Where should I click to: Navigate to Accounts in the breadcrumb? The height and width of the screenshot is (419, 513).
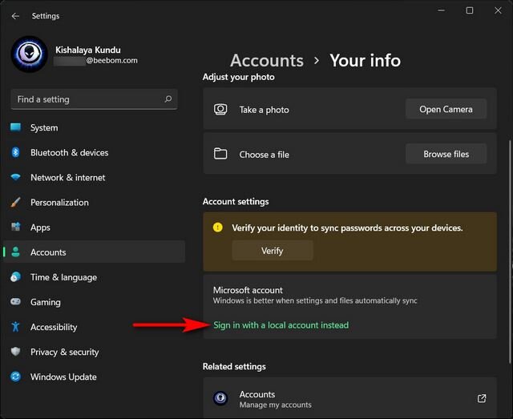pyautogui.click(x=266, y=61)
